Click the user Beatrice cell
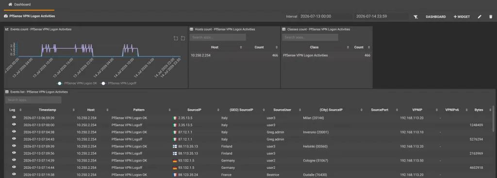 pos(273,175)
